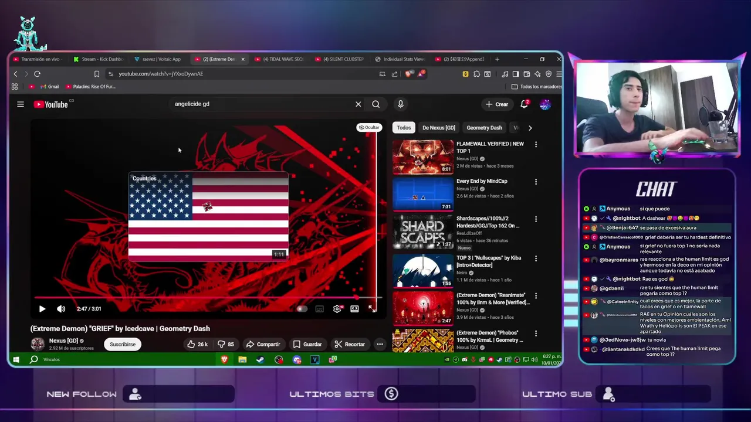The width and height of the screenshot is (751, 422).
Task: Open options for Nullscapes by Kiba video
Action: point(536,258)
